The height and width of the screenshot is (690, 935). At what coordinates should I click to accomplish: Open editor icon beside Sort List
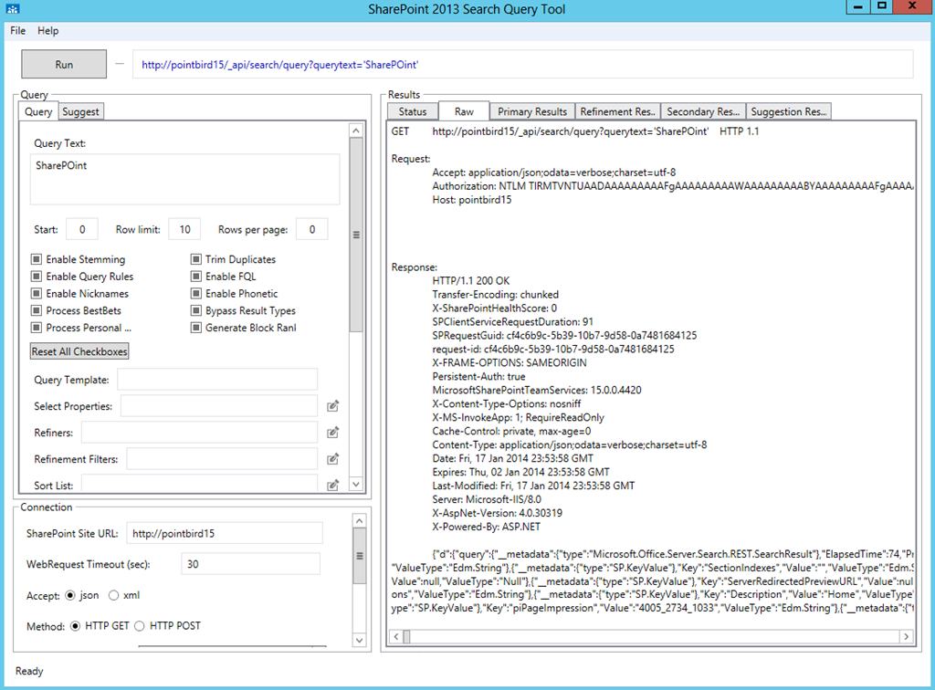pyautogui.click(x=332, y=485)
